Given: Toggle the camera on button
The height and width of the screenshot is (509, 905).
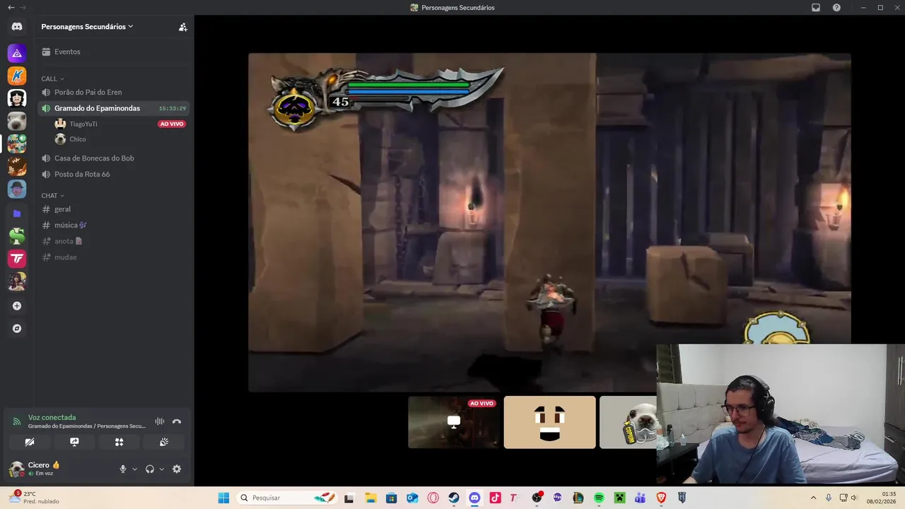Looking at the screenshot, I should coord(30,442).
